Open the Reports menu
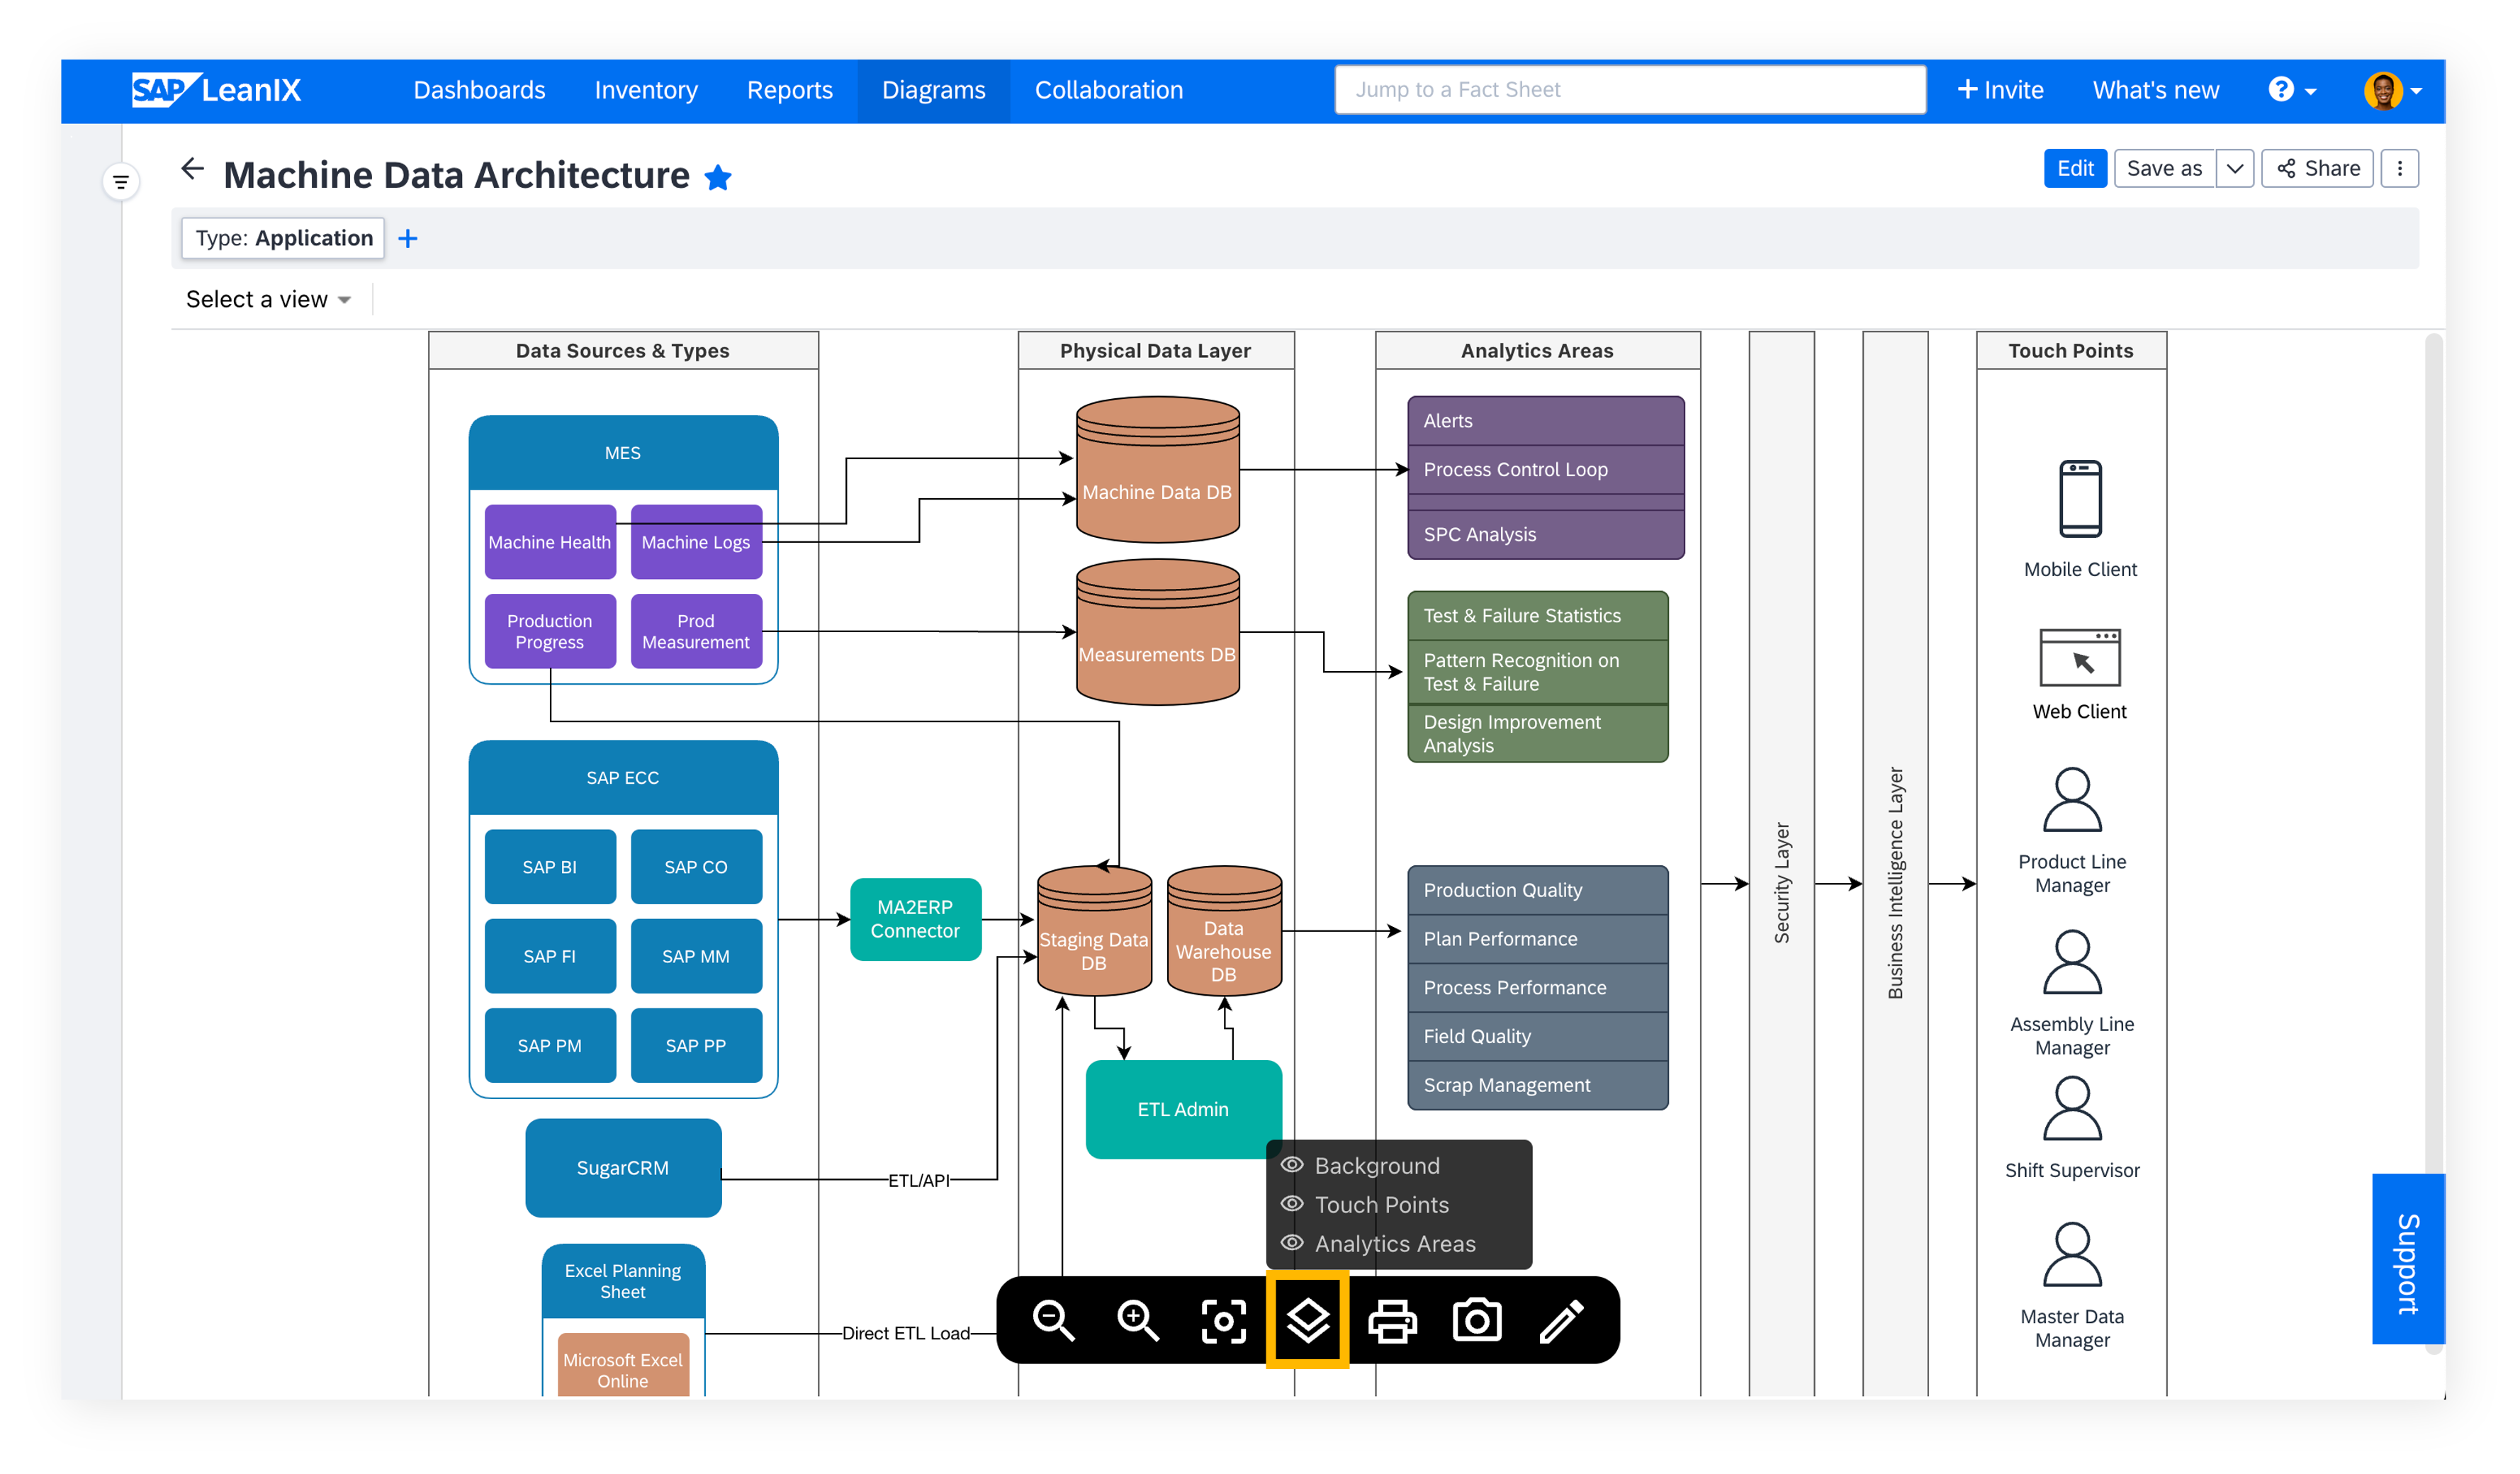Viewport: 2520px width, 1474px height. click(x=789, y=90)
